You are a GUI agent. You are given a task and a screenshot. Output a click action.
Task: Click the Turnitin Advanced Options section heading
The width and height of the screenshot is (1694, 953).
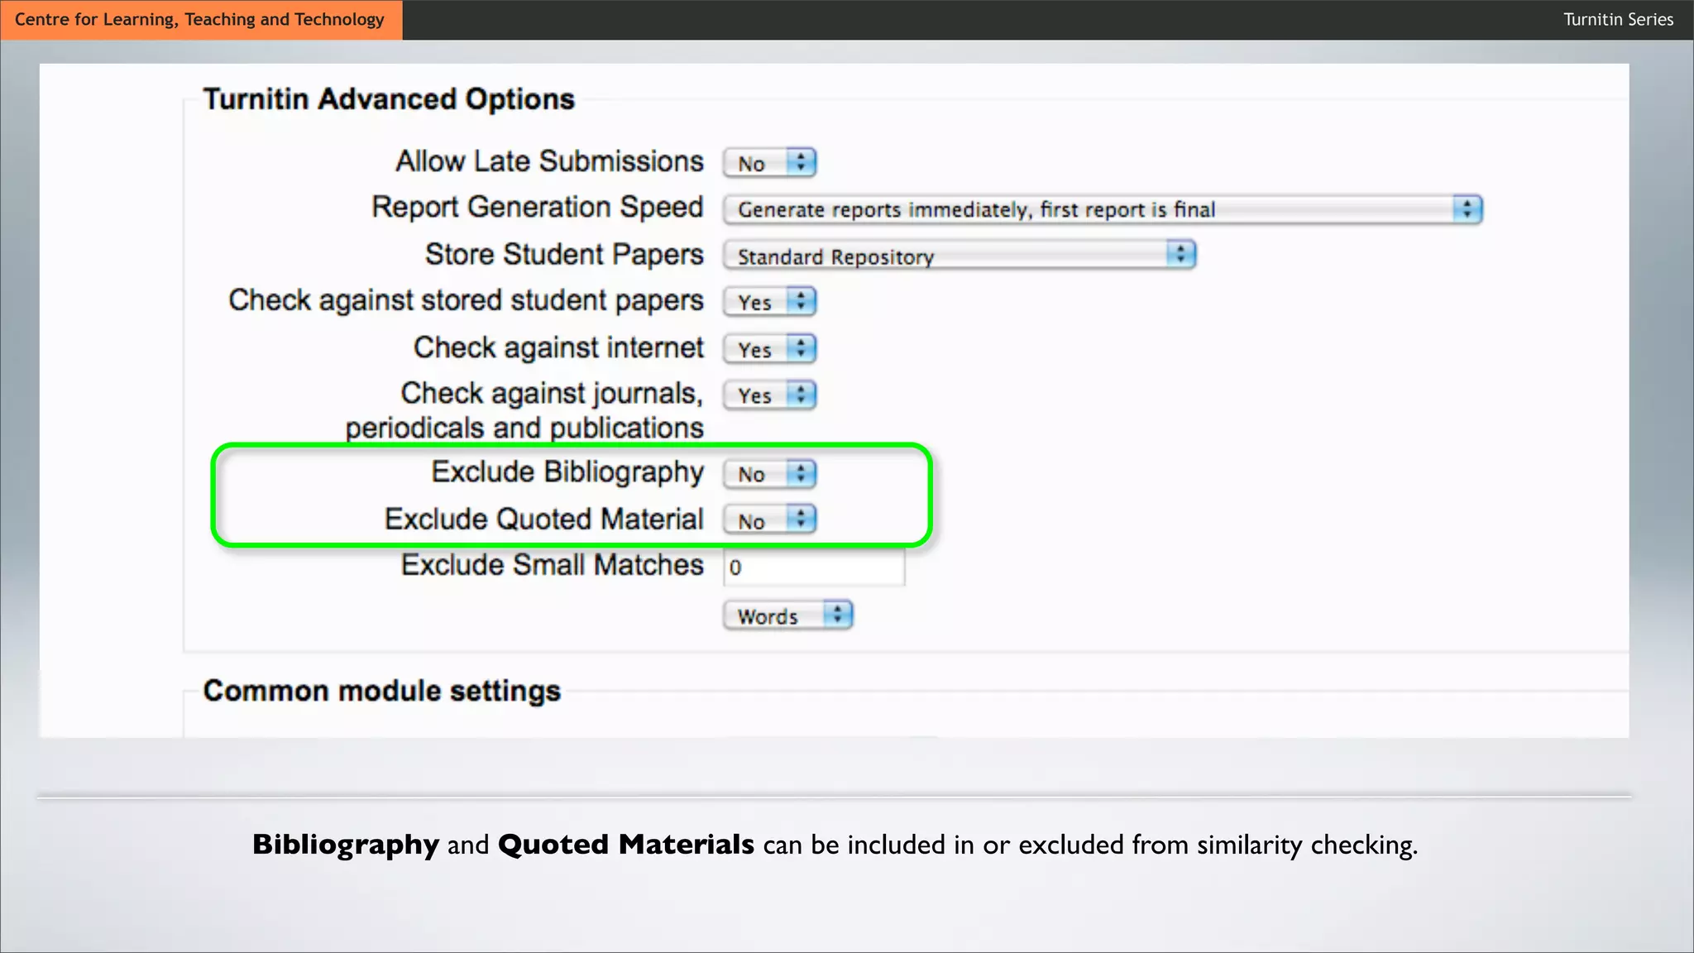click(388, 99)
